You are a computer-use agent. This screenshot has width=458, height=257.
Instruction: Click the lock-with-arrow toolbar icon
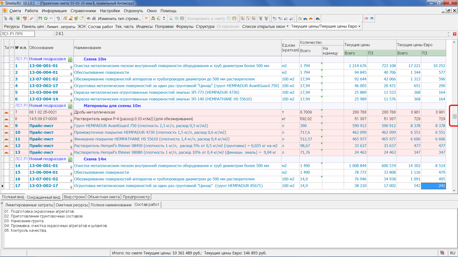58,19
